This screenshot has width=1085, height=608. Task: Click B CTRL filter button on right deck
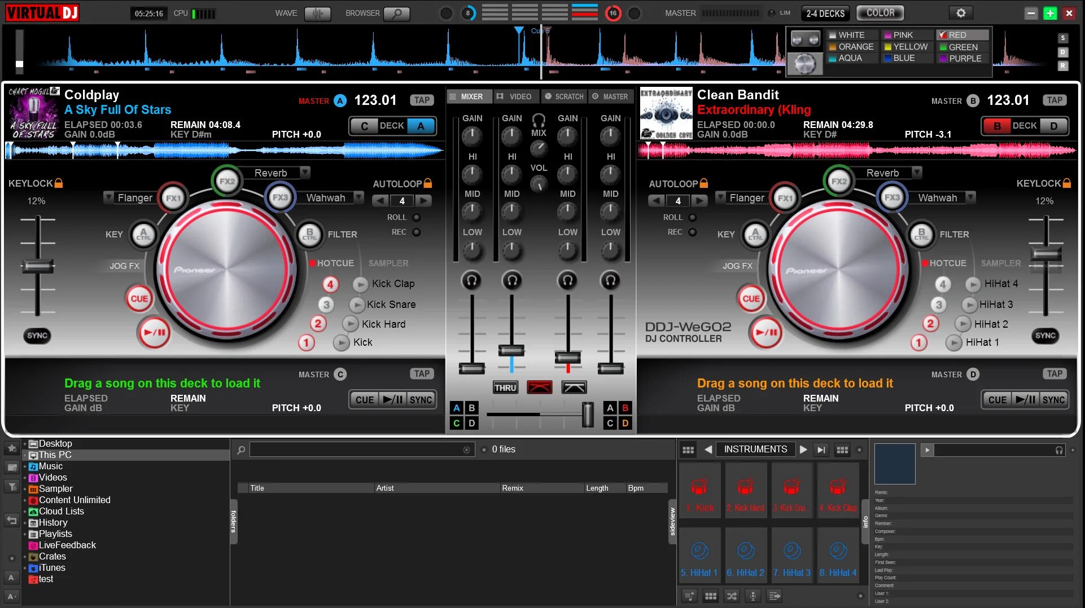(921, 235)
